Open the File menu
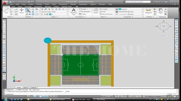The height and width of the screenshot is (101, 181). pyautogui.click(x=11, y=4)
